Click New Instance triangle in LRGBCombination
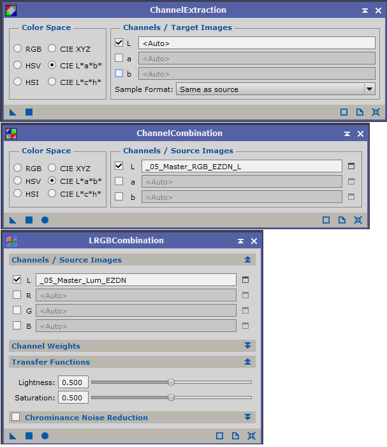The width and height of the screenshot is (387, 447). pos(13,436)
